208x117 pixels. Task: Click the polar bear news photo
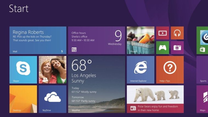155,94
